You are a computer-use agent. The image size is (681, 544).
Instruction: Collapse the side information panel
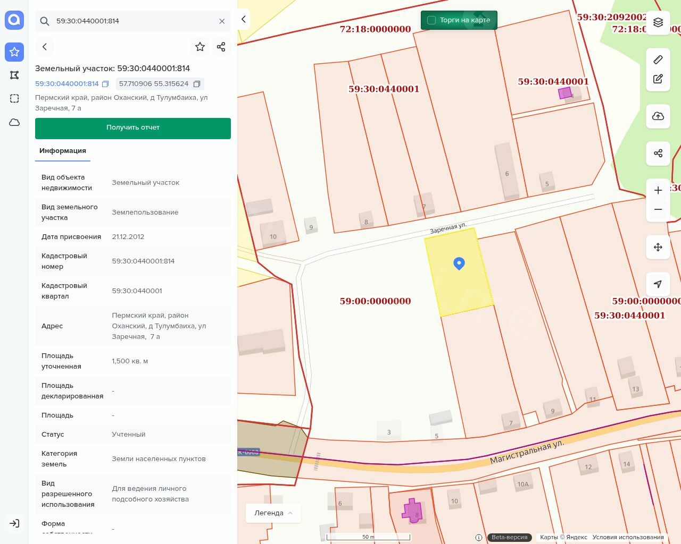click(243, 19)
